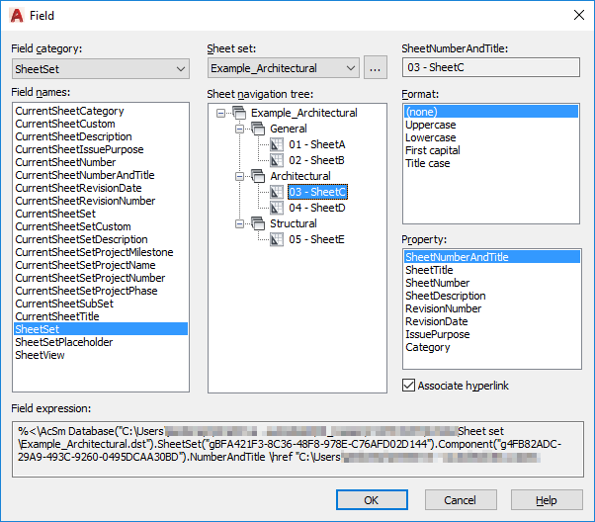Open the Field category dropdown
Screen dimensions: 595x522
tap(101, 69)
